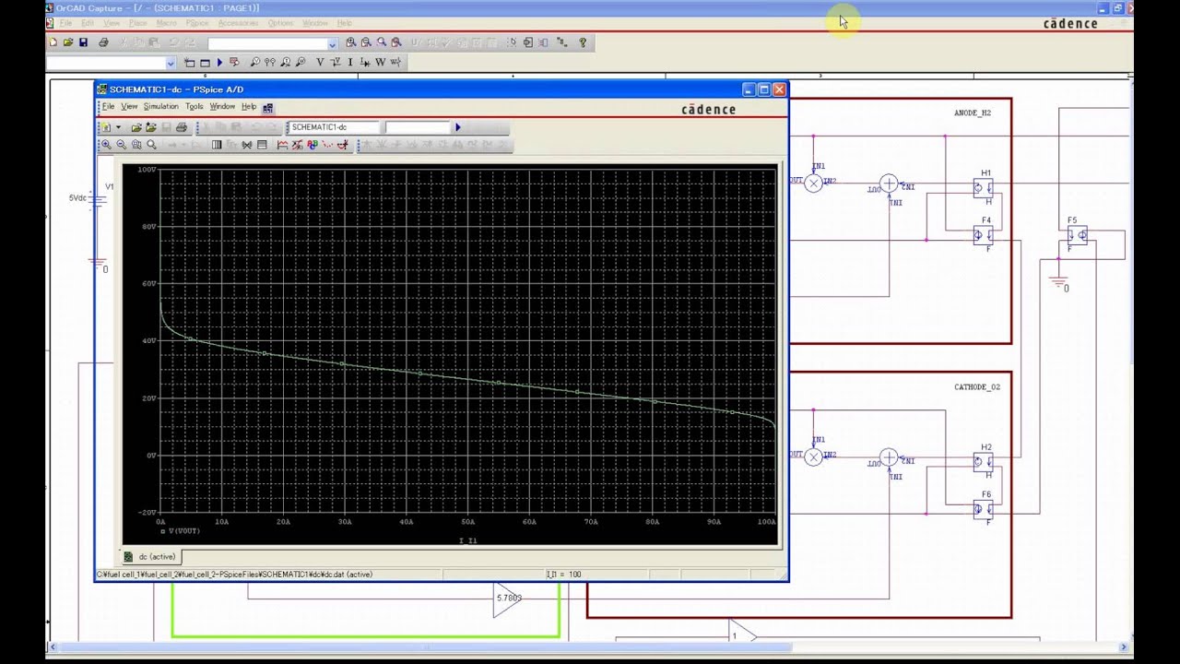Open the PSpice A/D View menu
This screenshot has width=1180, height=664.
[129, 107]
